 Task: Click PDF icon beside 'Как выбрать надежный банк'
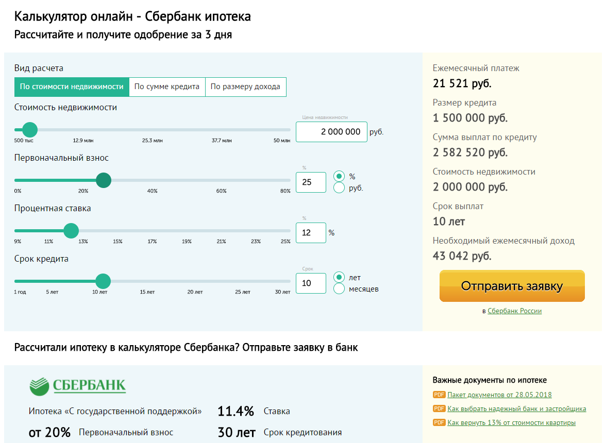[439, 408]
